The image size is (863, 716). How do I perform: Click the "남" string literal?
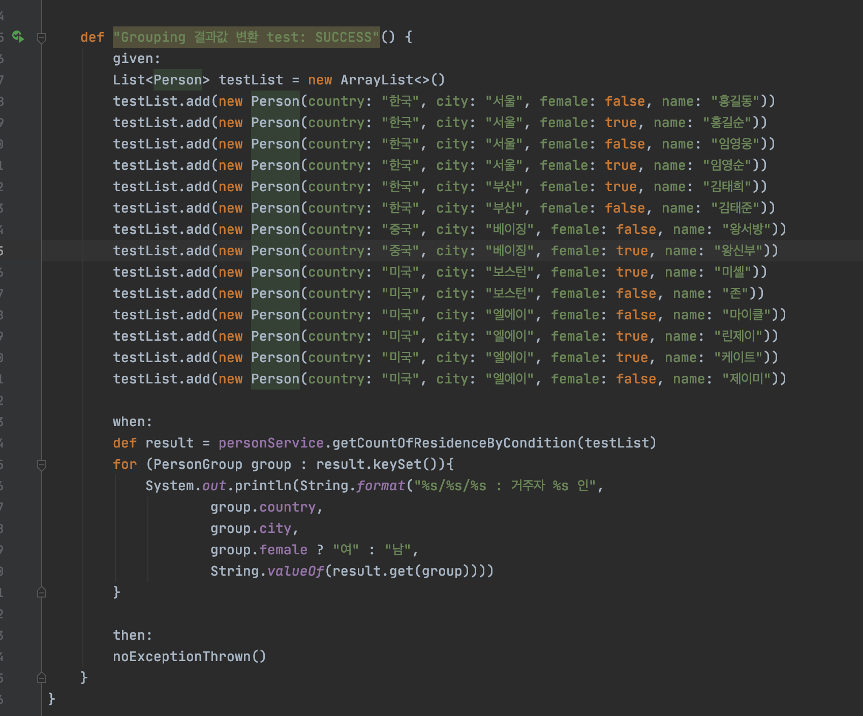[x=397, y=550]
